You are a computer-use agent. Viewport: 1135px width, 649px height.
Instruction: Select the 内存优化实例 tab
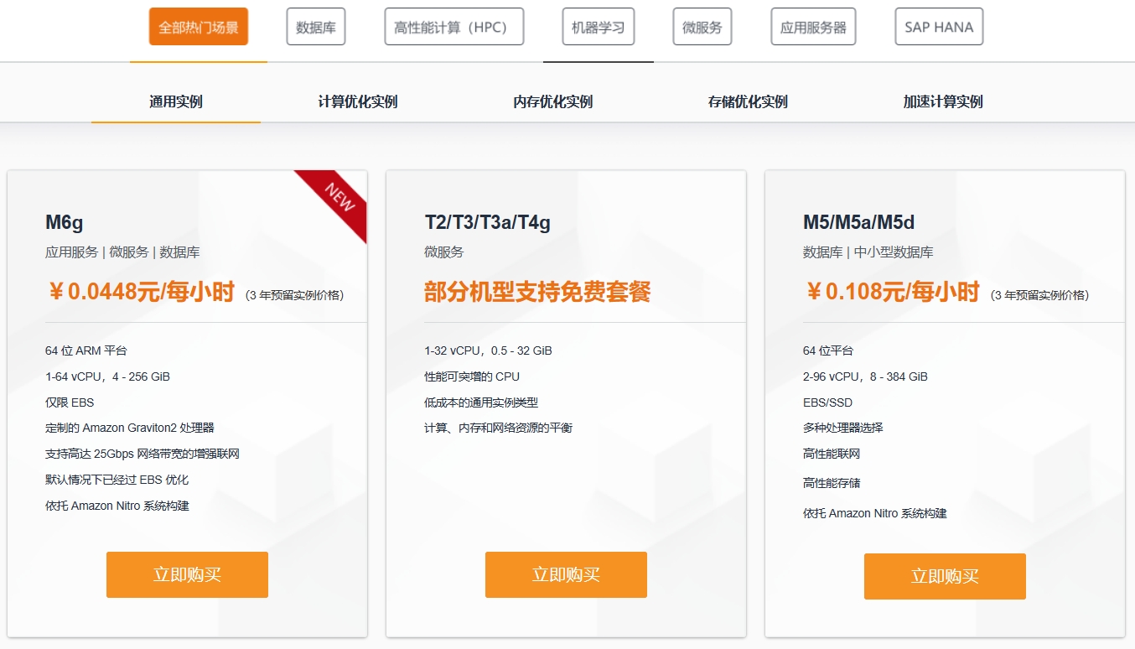(551, 101)
